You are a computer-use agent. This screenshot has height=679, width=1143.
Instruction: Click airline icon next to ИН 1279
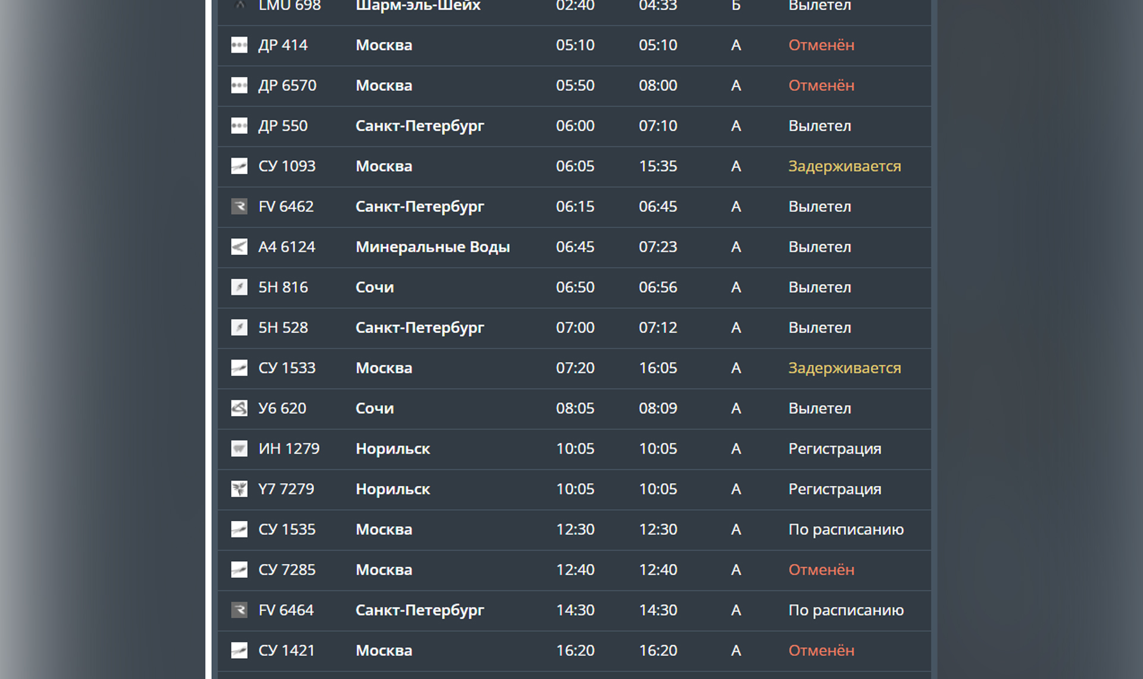click(x=239, y=449)
